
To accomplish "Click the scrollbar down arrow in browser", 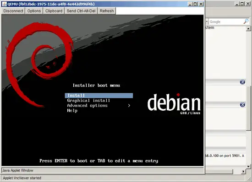I will (x=248, y=166).
